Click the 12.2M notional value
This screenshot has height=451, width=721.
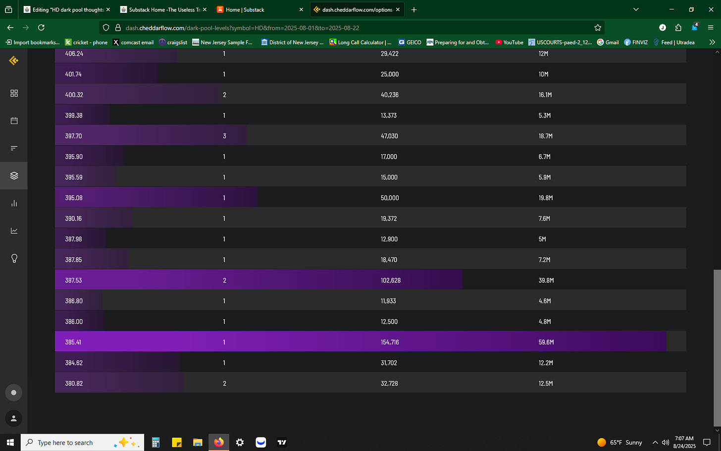coord(546,363)
